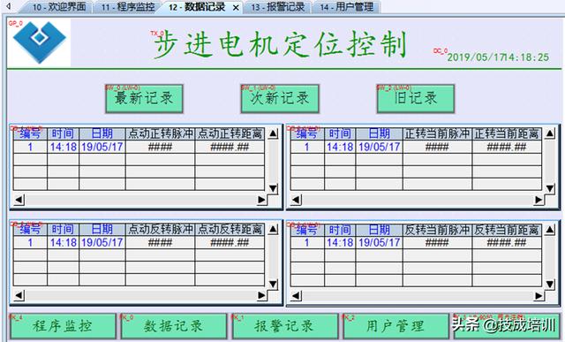Image resolution: width=565 pixels, height=342 pixels.
Task: Click the 步进电机定位控制 title text
Action: click(x=280, y=45)
